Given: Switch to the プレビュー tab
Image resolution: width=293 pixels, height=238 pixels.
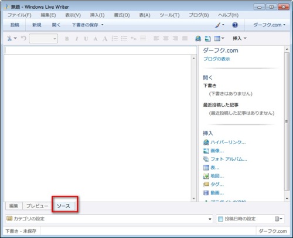Looking at the screenshot, I should (x=38, y=206).
